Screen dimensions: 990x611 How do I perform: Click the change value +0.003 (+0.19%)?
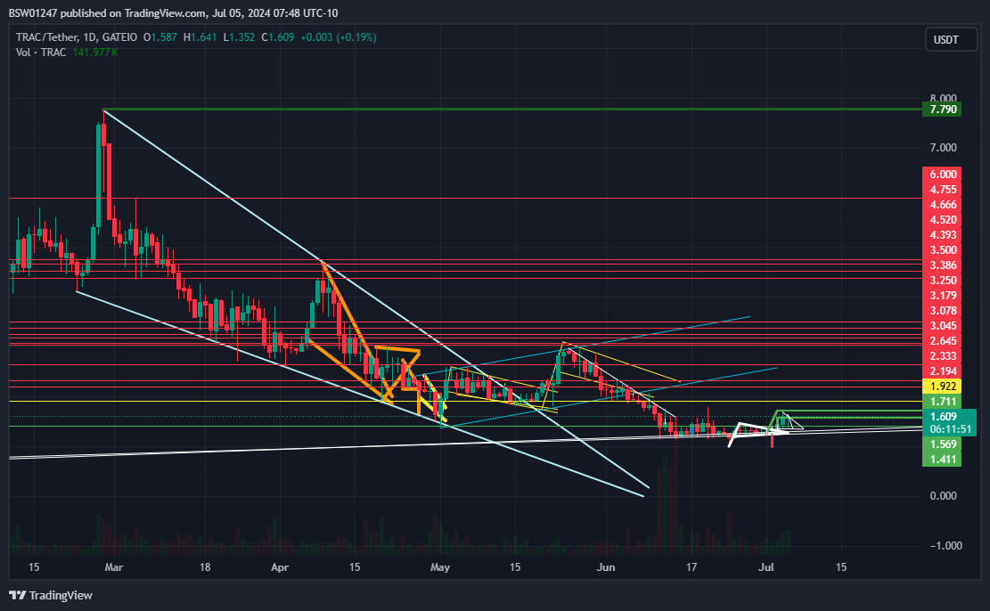pos(339,37)
